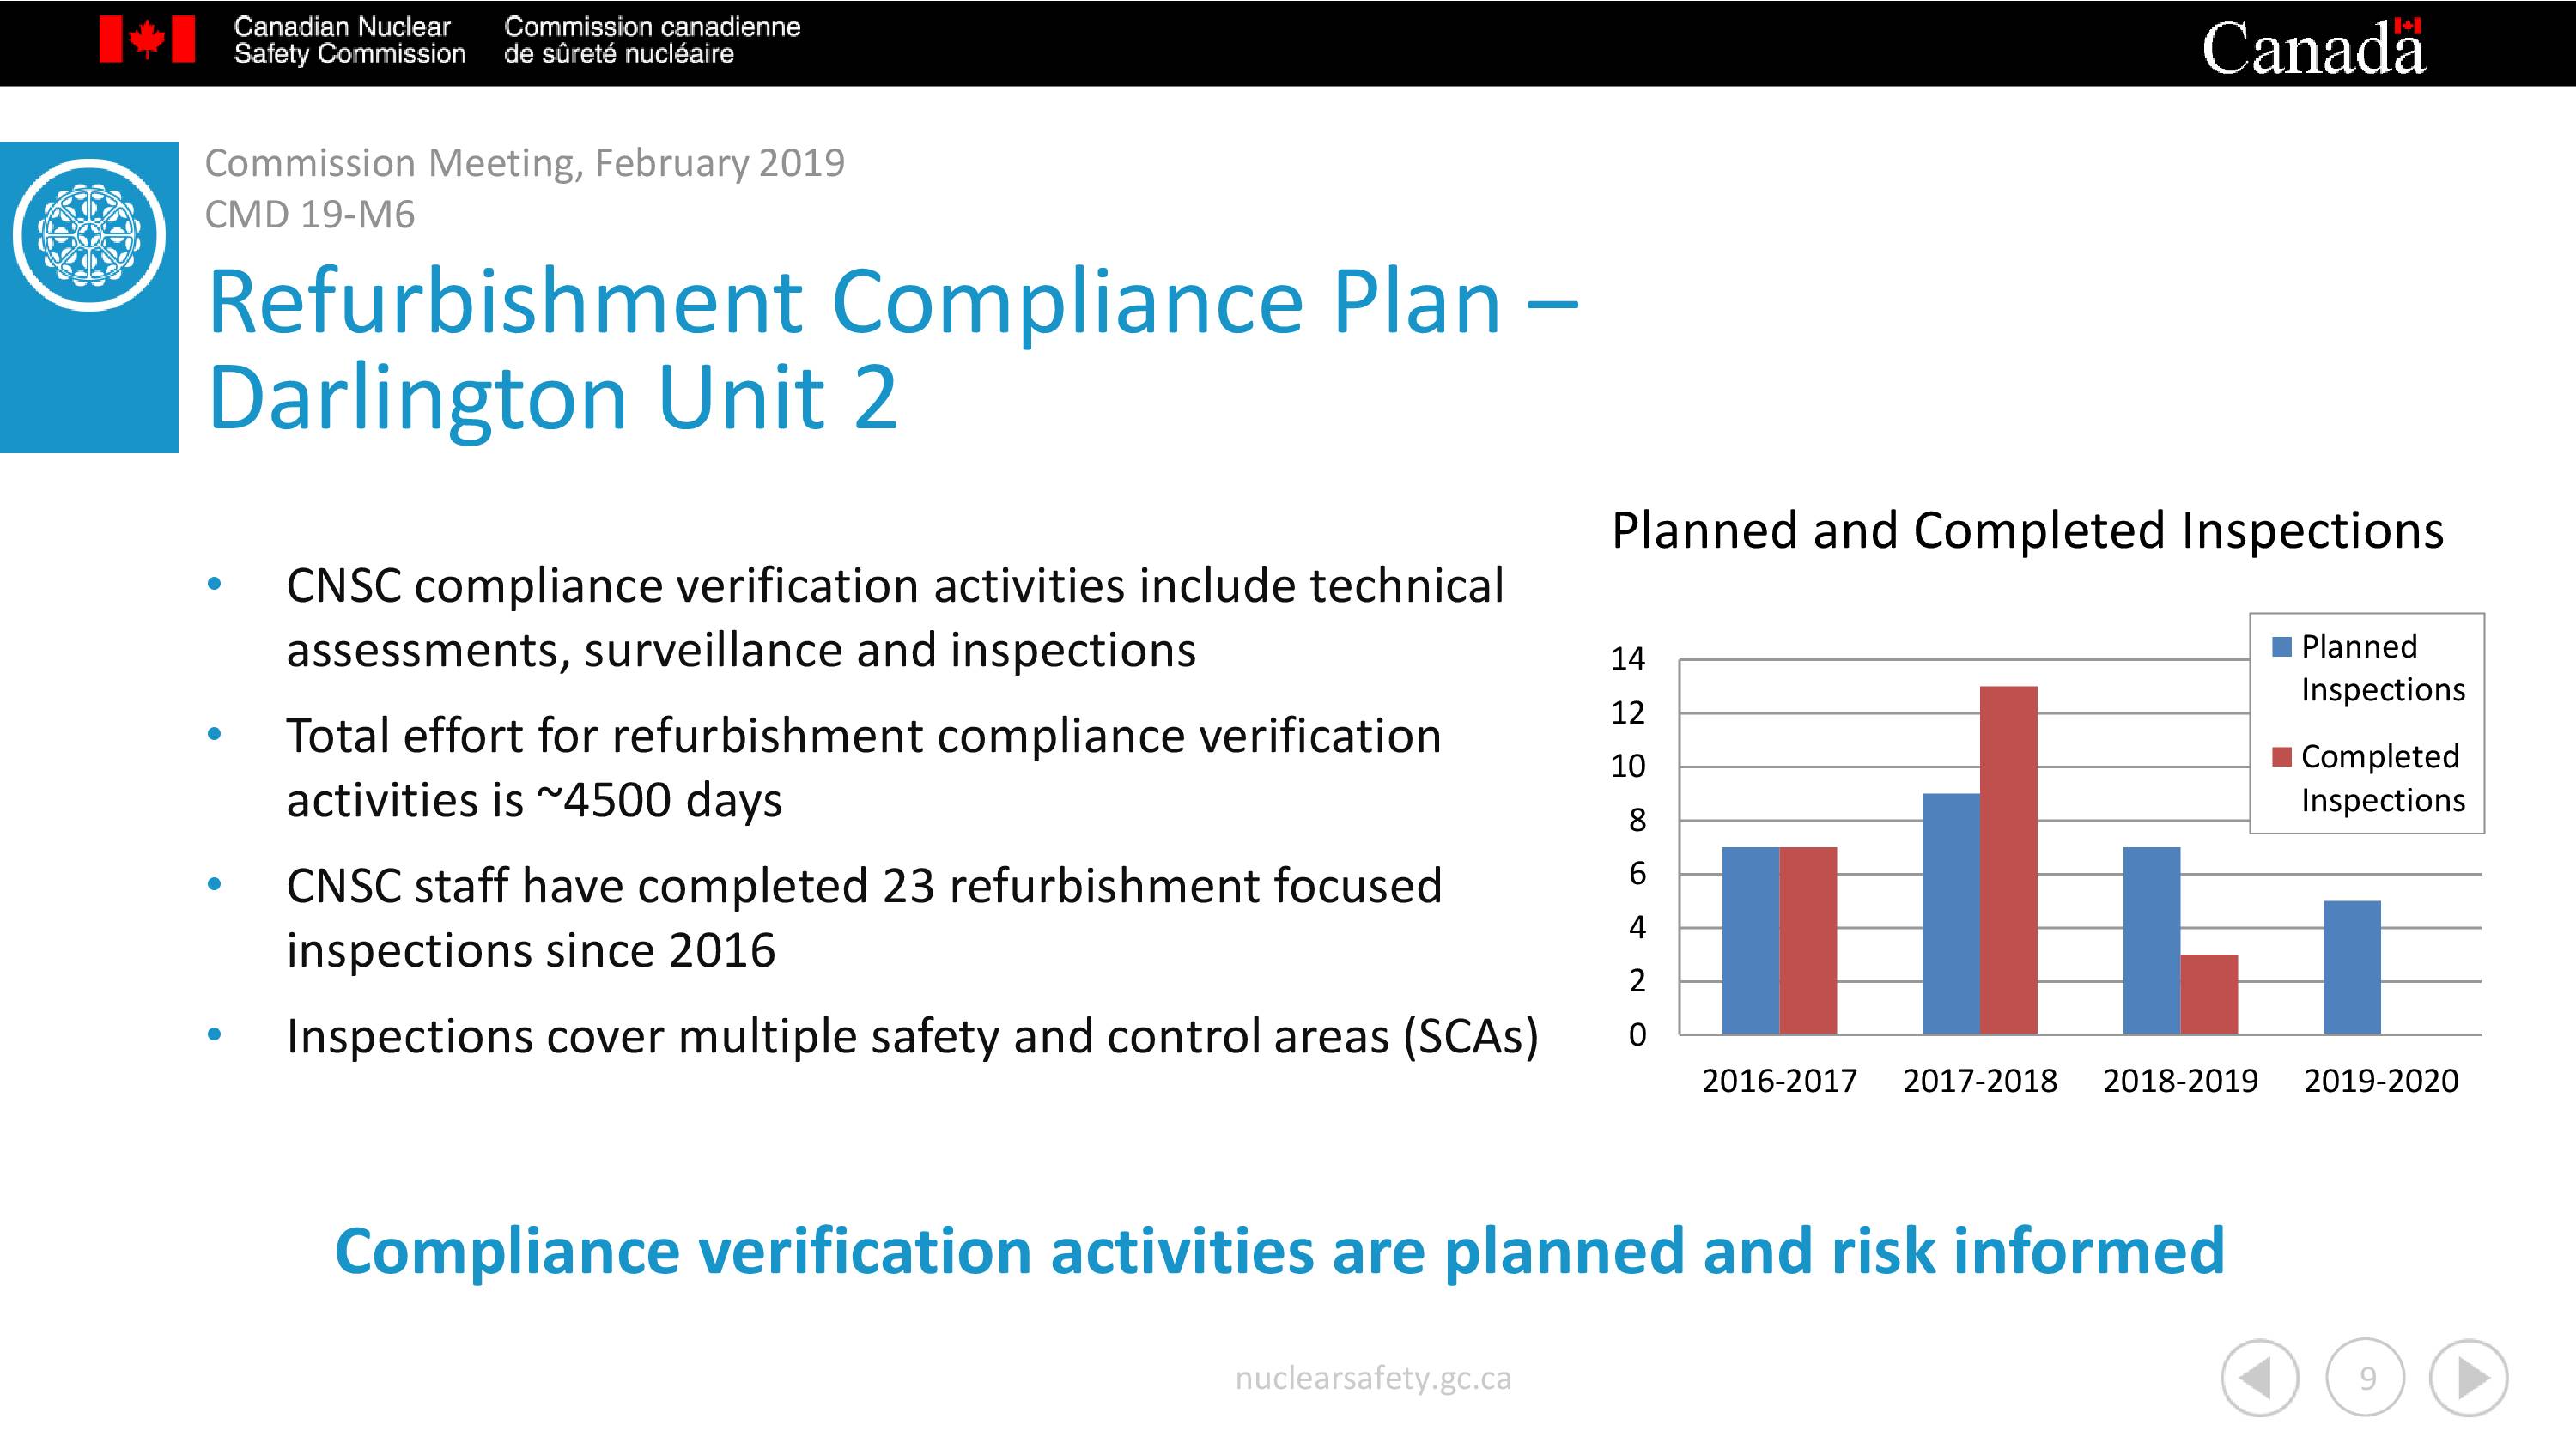Select the 2018-2019 planned inspections blue bar
The image size is (2576, 1449).
click(x=2152, y=940)
